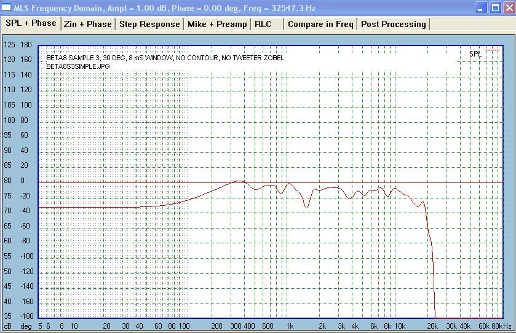Click the 300 Hz frequency axis label
Screen dimensions: 516x333
pyautogui.click(x=236, y=326)
